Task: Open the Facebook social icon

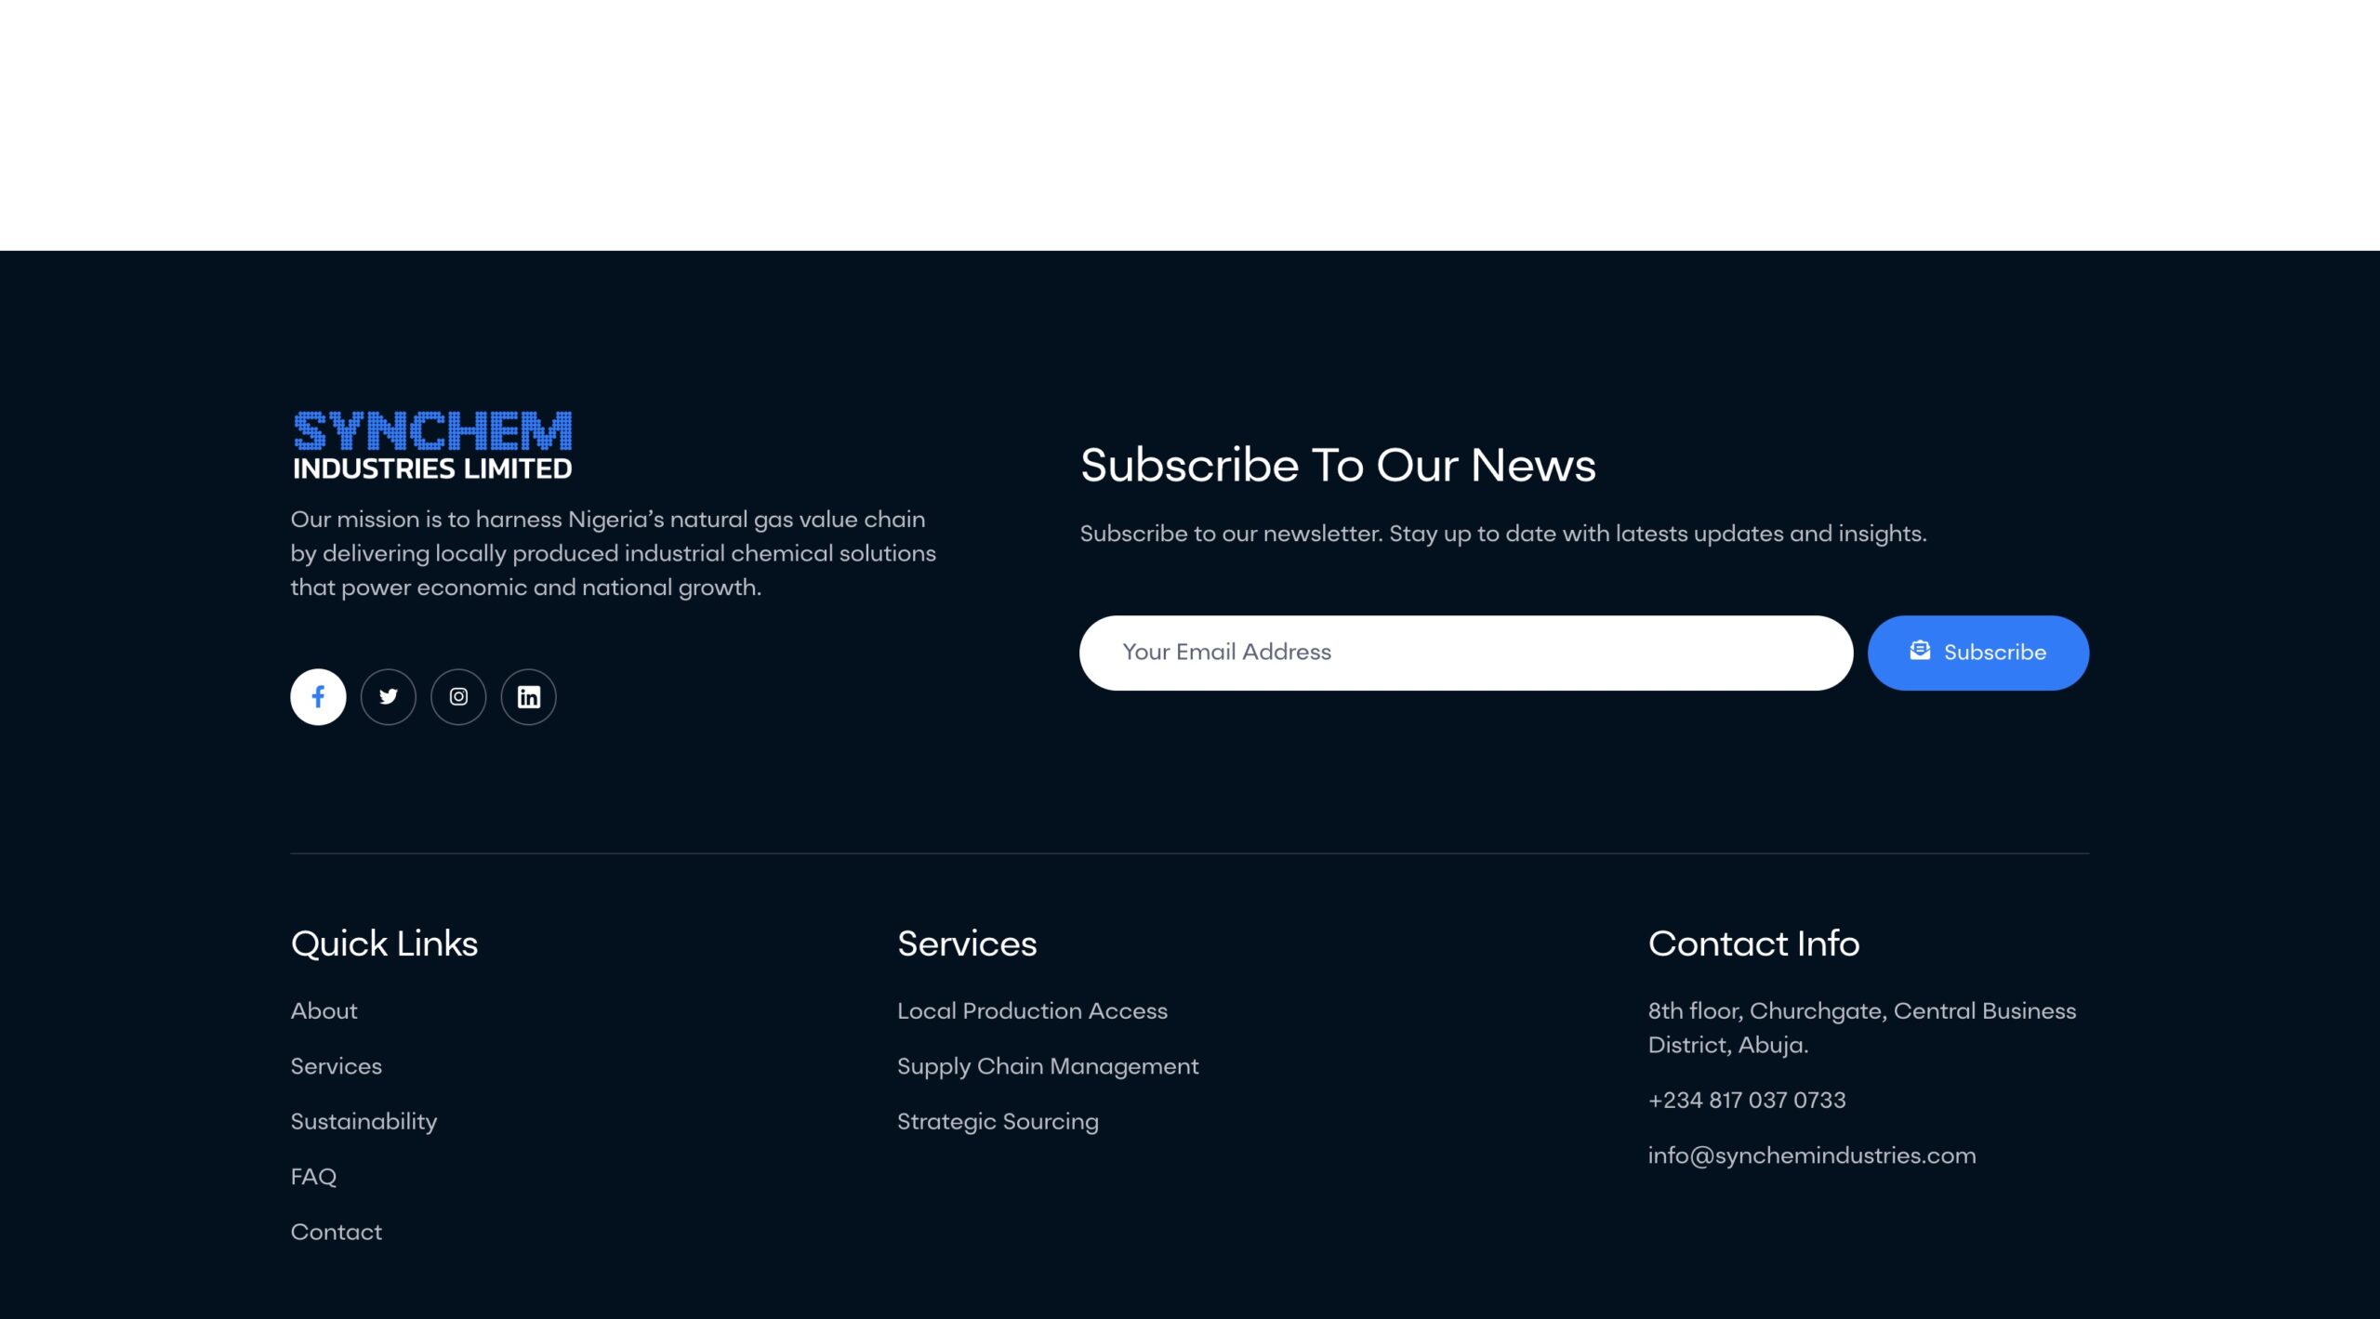Action: click(318, 696)
